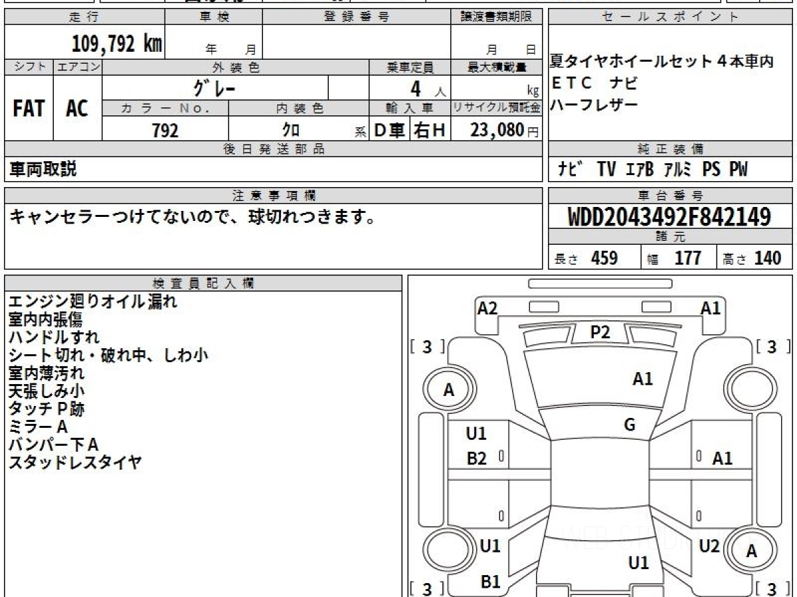
Task: Click 夏タイヤホイールセット４本車内 sales point
Action: click(662, 63)
